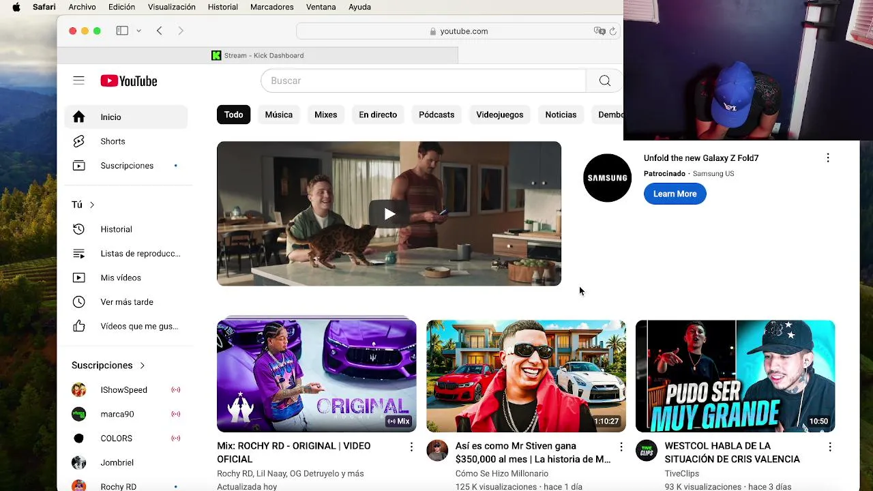The width and height of the screenshot is (873, 491).
Task: Open options menu for Samsung ad
Action: pyautogui.click(x=828, y=158)
